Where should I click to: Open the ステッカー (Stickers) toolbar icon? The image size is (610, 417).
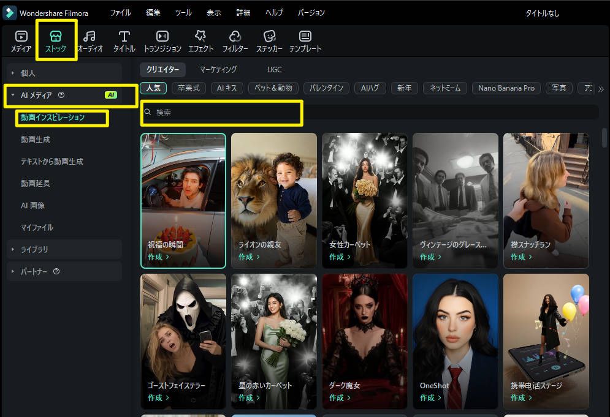click(x=270, y=41)
